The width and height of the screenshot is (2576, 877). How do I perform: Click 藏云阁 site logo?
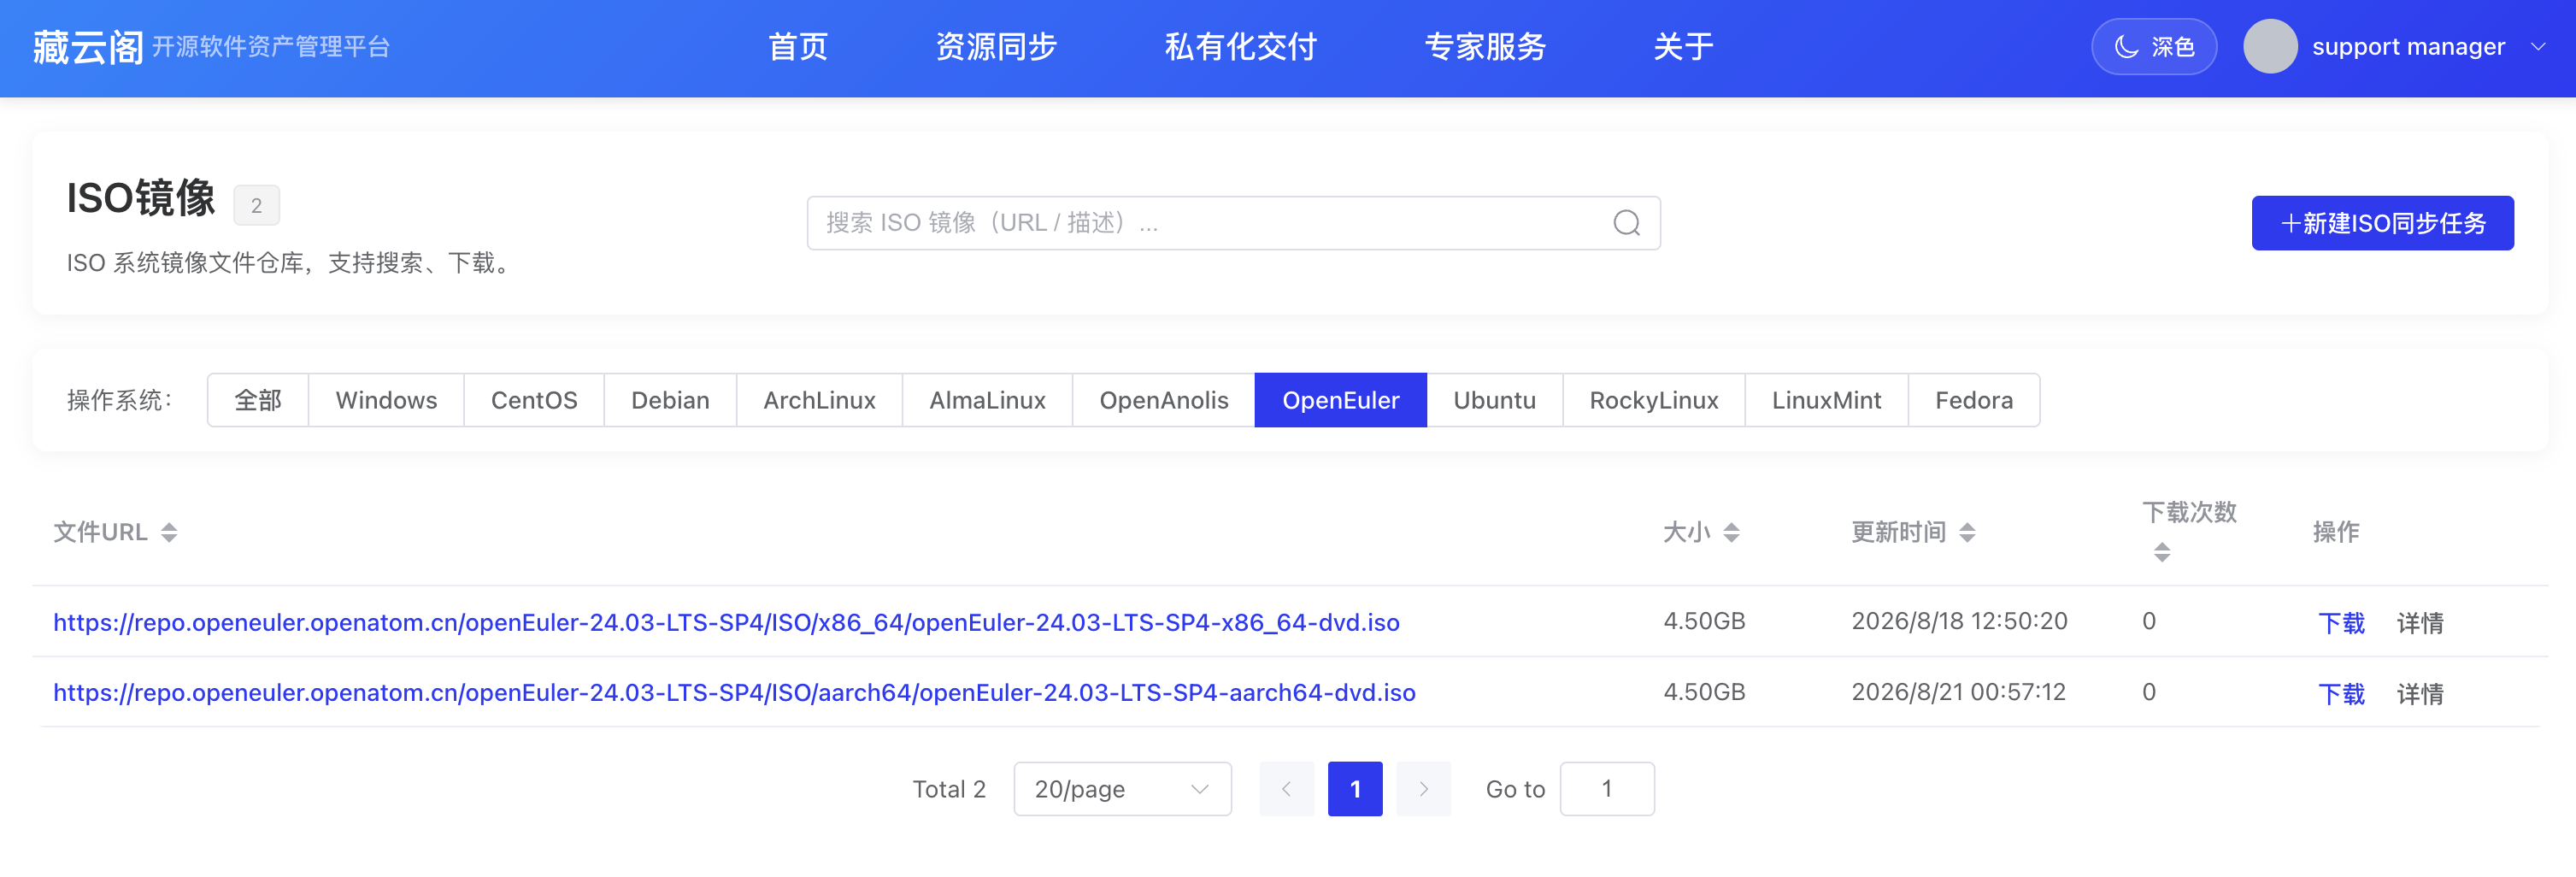pos(88,47)
